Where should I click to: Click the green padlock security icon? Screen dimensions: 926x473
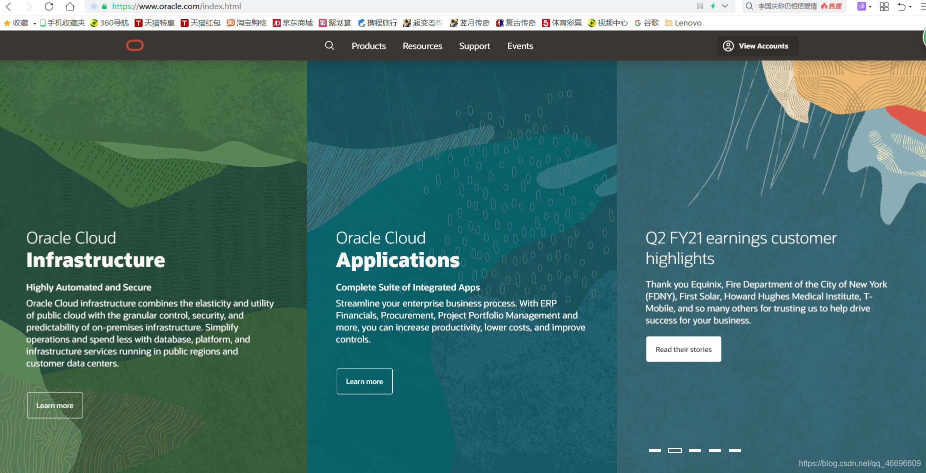[104, 6]
